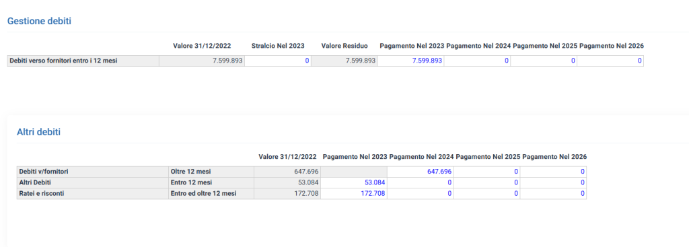Edit Ratei e risconti Pagamento Nel 2023 field
Screen dimensions: 689x247
click(354, 193)
